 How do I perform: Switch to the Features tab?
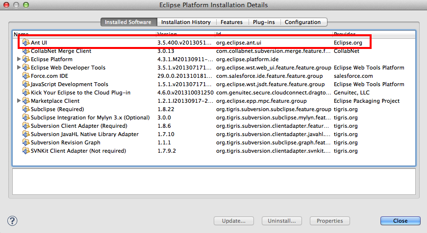[232, 22]
